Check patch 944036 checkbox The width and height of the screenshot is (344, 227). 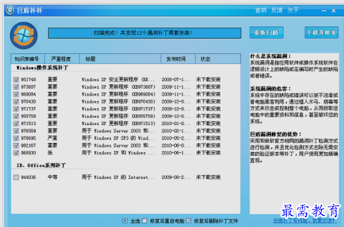16,177
